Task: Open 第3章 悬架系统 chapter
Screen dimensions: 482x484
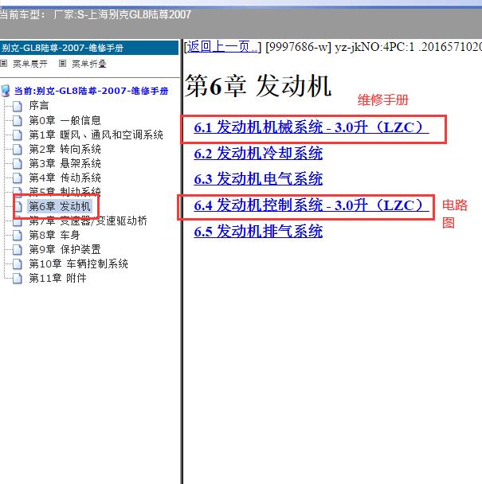Action: tap(65, 163)
